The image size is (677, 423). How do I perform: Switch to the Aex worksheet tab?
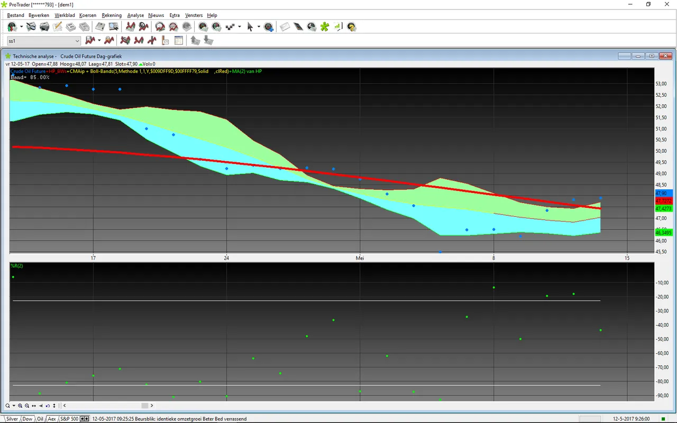coord(52,419)
